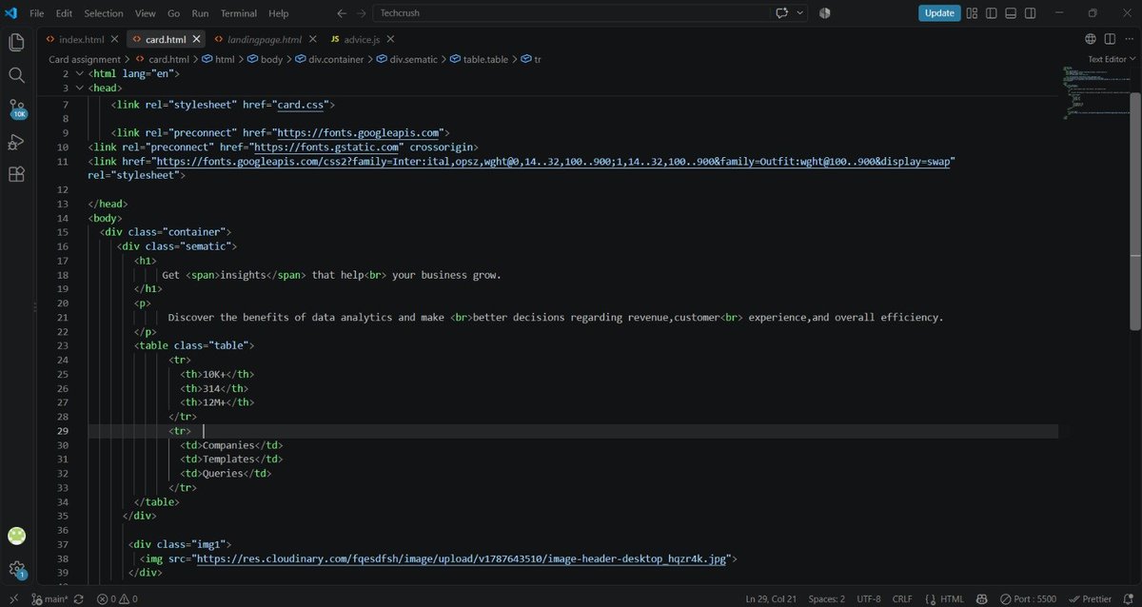The height and width of the screenshot is (607, 1142).
Task: Click the Techcrush command center search box
Action: tap(571, 13)
